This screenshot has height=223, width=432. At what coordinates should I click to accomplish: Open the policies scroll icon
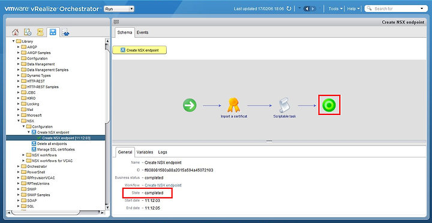click(x=40, y=32)
